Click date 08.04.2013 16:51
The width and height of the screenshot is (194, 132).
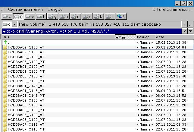[171, 91]
